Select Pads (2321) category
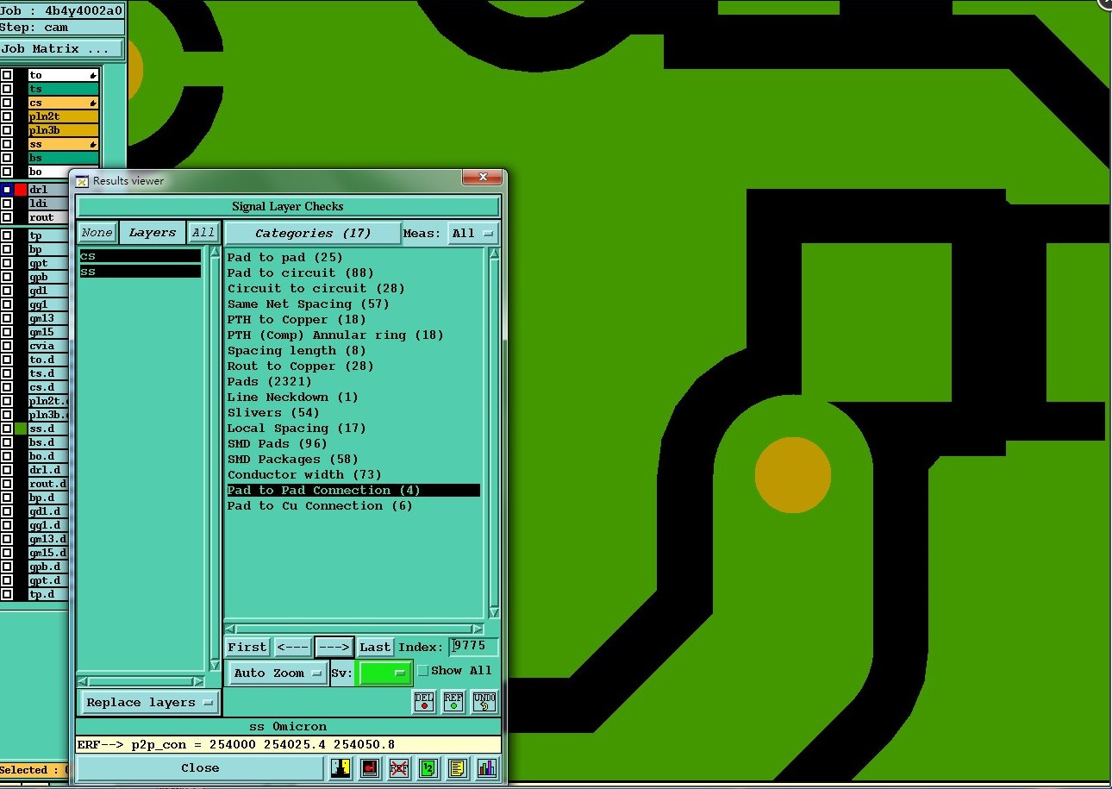The image size is (1112, 789). [270, 381]
